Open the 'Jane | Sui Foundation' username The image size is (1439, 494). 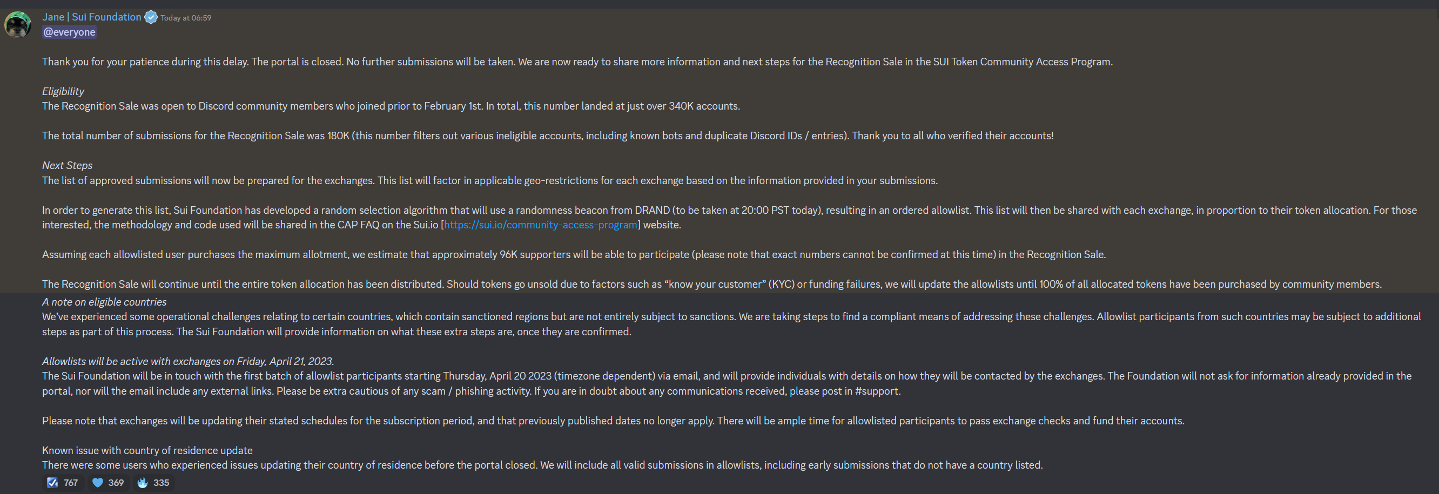[92, 17]
